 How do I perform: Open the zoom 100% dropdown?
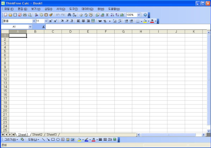coord(139,15)
